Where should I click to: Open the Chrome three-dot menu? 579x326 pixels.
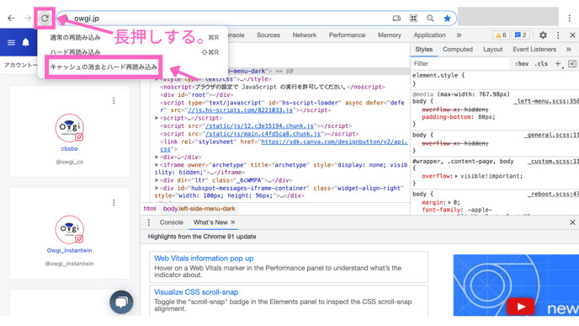(570, 19)
